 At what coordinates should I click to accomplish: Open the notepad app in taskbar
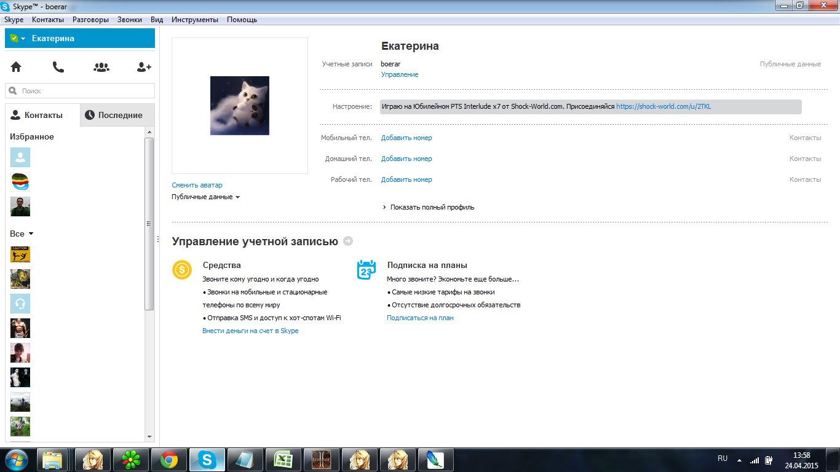click(x=245, y=459)
